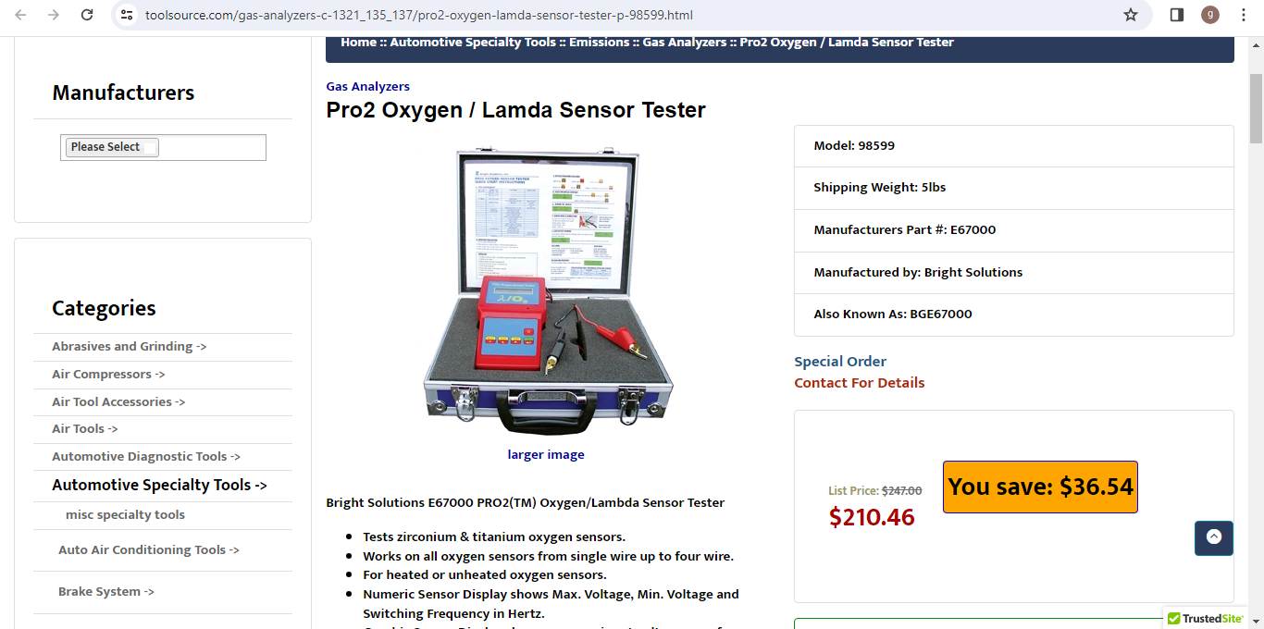Bookmark this page with the star icon
The image size is (1264, 629).
point(1131,15)
